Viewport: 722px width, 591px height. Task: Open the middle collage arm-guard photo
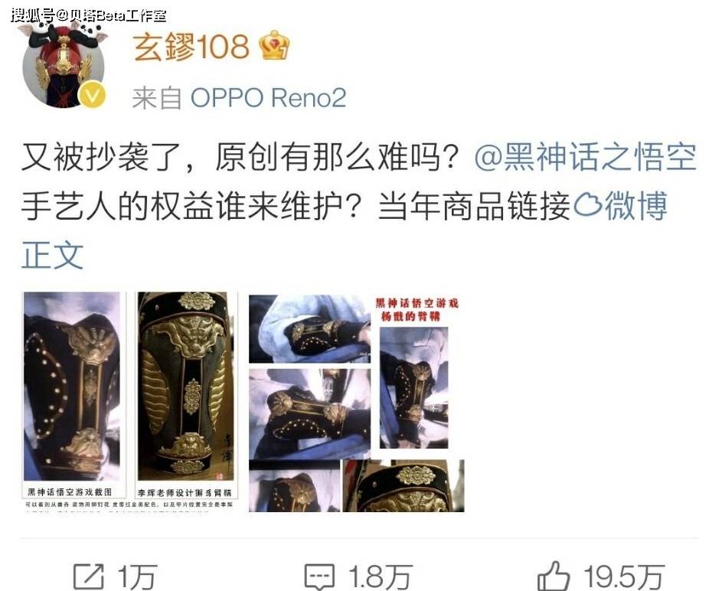pos(309,413)
